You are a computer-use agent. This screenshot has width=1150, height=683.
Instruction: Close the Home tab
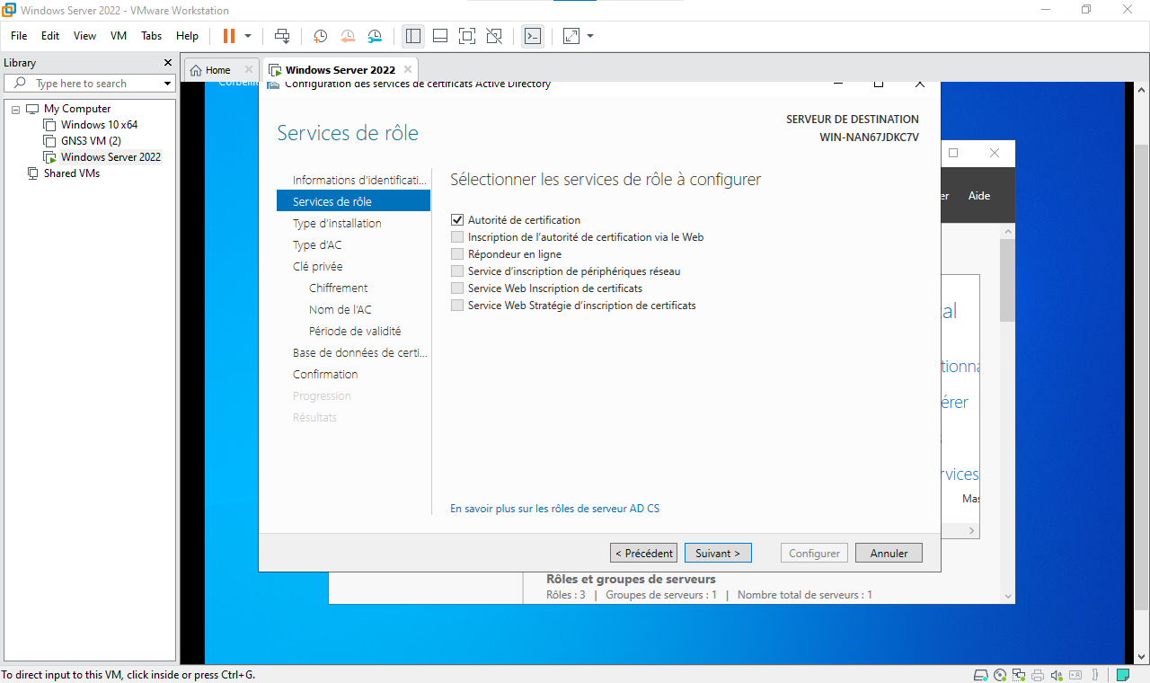pyautogui.click(x=249, y=69)
